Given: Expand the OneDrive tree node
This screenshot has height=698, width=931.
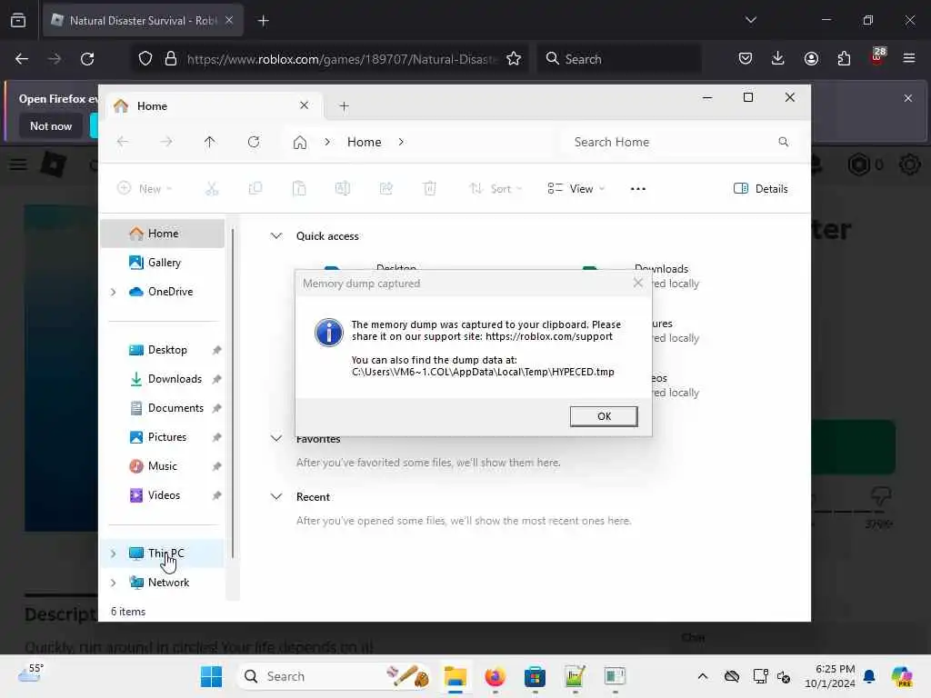Looking at the screenshot, I should pyautogui.click(x=114, y=292).
